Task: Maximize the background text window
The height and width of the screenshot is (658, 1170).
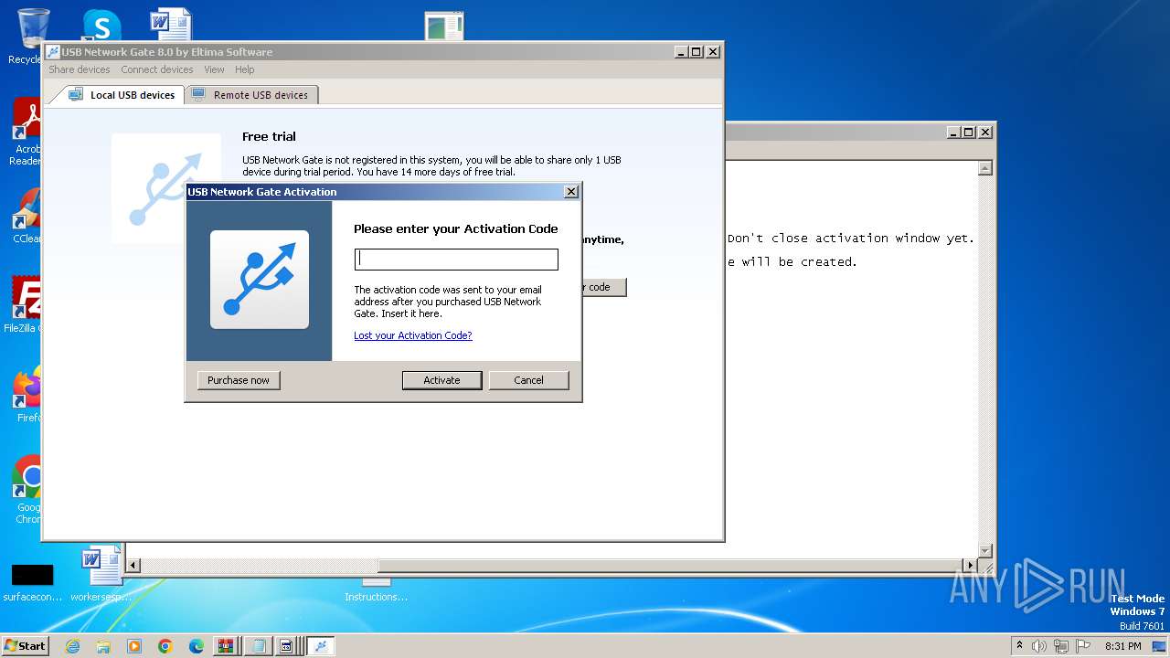Action: 970,132
